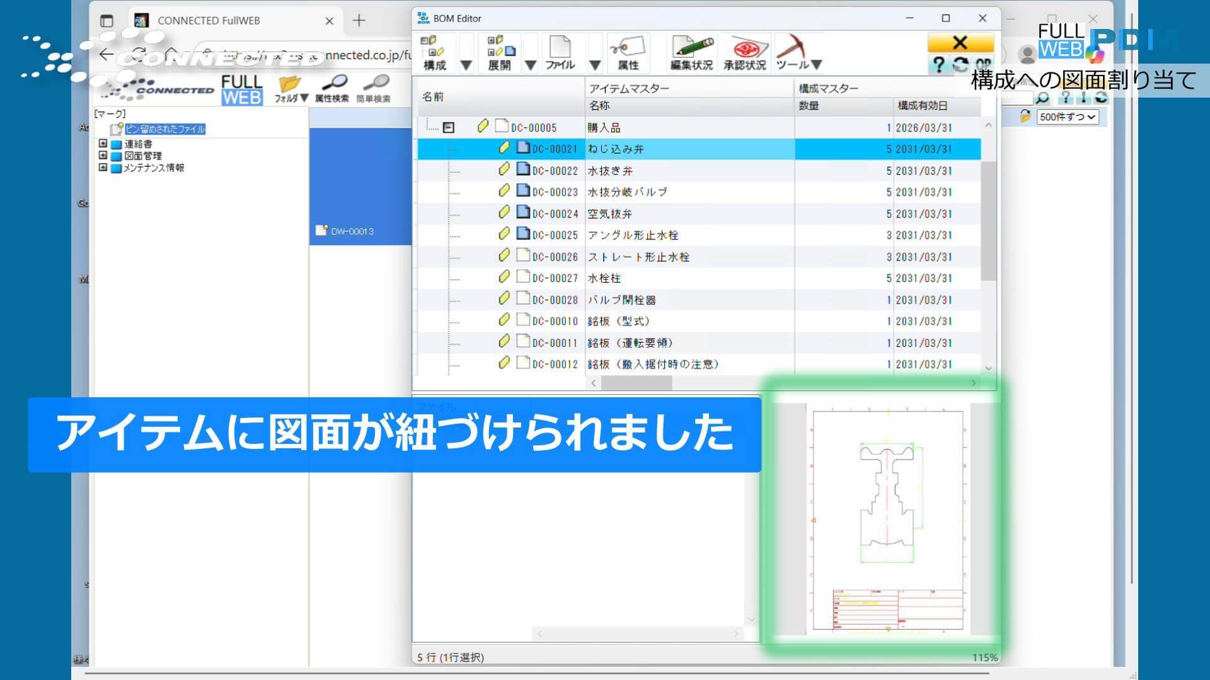
Task: Click the 属性 tag icon
Action: coord(628,50)
